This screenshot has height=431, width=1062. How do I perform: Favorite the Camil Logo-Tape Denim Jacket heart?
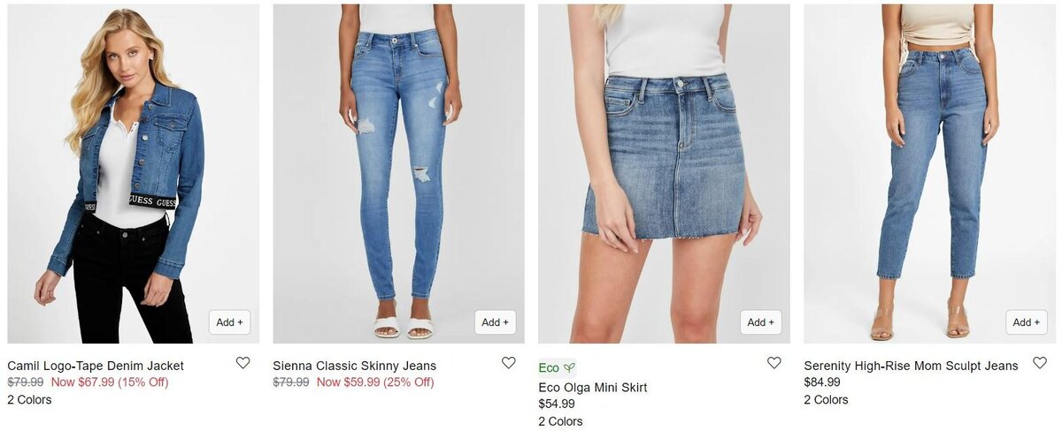pos(242,363)
